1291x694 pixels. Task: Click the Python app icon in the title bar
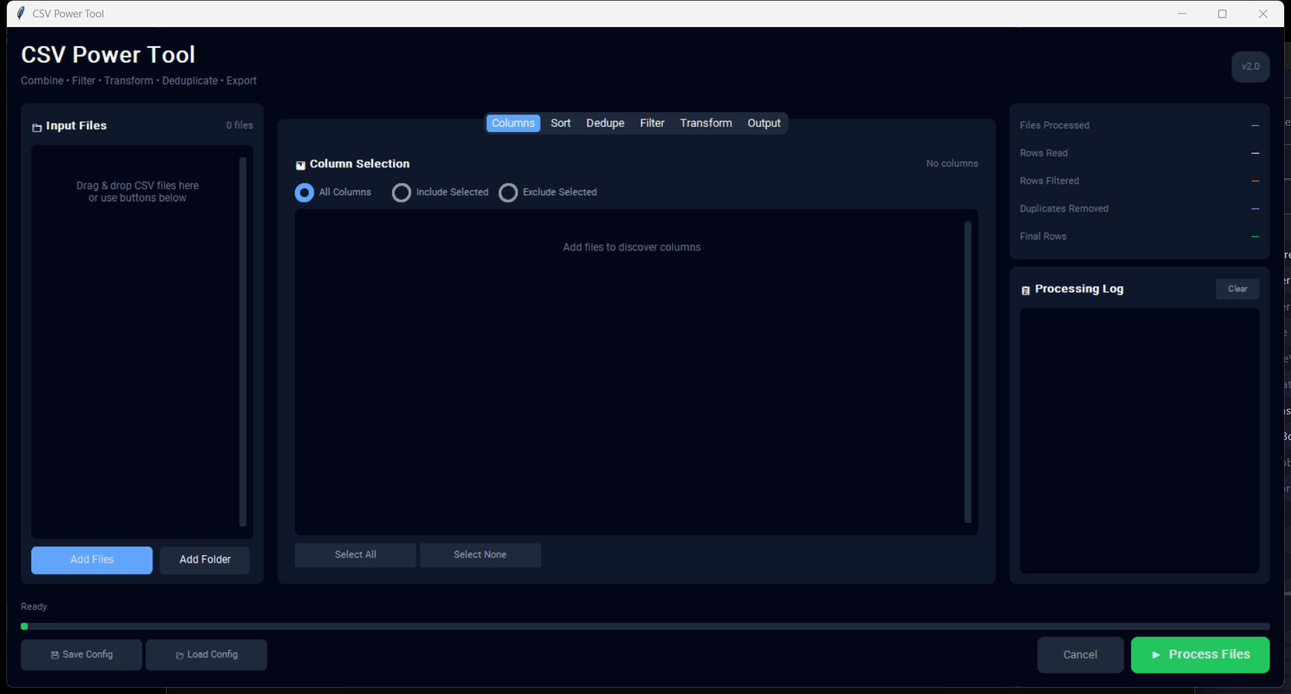pos(19,12)
